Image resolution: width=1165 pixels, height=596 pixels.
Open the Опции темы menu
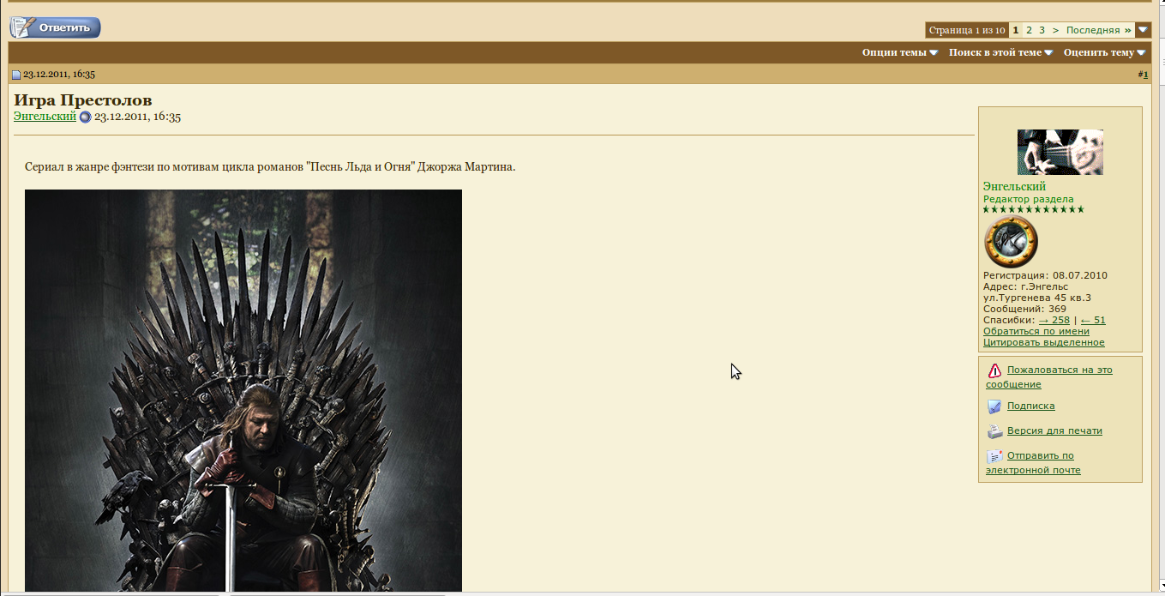point(899,52)
